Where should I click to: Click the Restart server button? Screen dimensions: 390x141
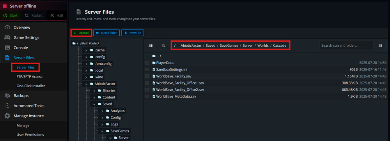tap(34, 16)
